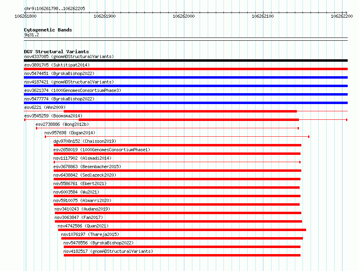Click the red nsv4182517 variant bar
The width and height of the screenshot is (359, 271).
[182, 255]
